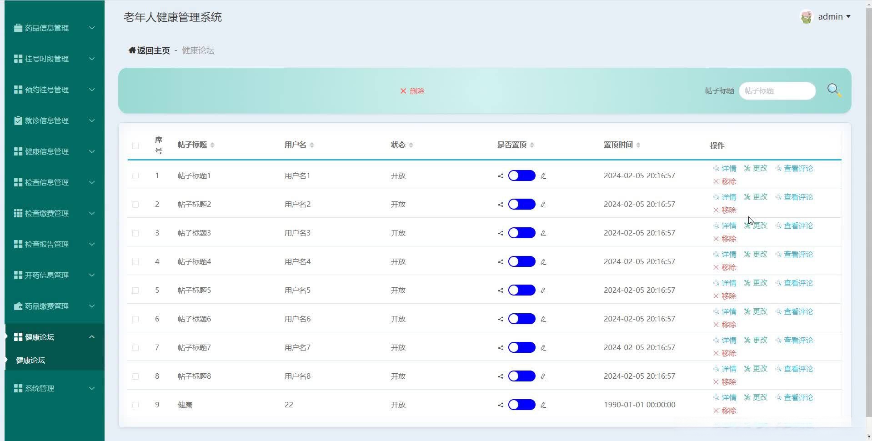Click the search magnifier icon
The width and height of the screenshot is (872, 441).
834,90
